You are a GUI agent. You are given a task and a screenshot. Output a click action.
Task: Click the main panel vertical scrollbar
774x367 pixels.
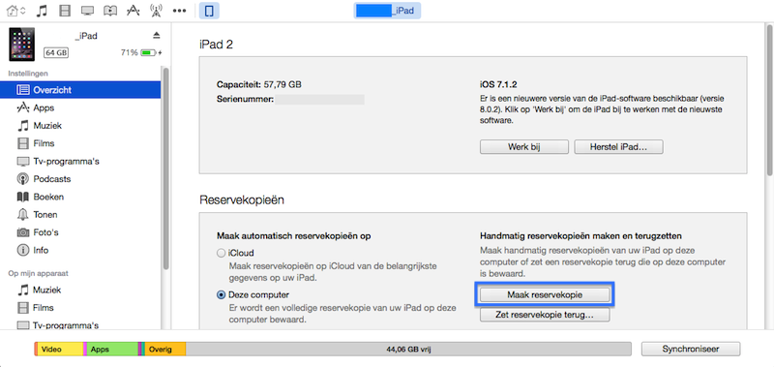(769, 102)
